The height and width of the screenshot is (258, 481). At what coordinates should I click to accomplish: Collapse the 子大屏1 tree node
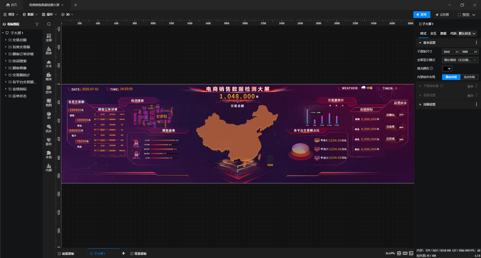coord(3,33)
